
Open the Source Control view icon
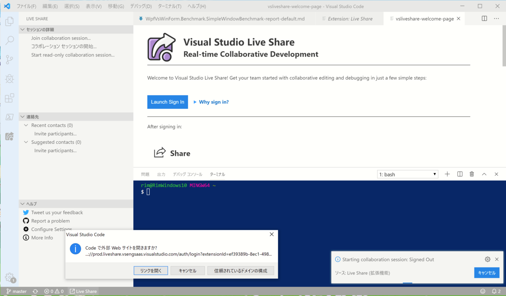tap(9, 59)
